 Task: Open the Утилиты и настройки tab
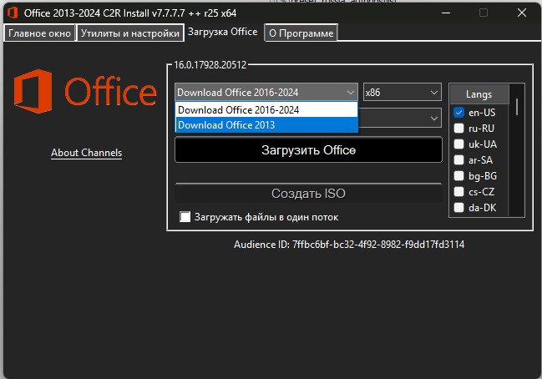[x=130, y=33]
